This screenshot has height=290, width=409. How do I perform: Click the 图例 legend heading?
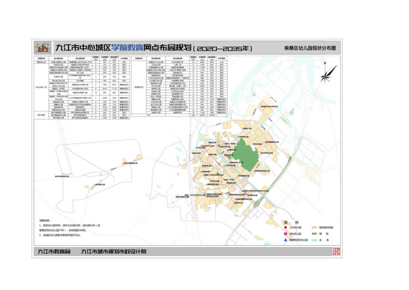coord(291,222)
